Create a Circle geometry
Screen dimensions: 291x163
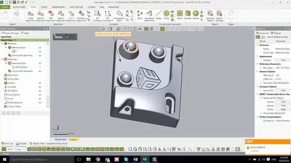166,15
